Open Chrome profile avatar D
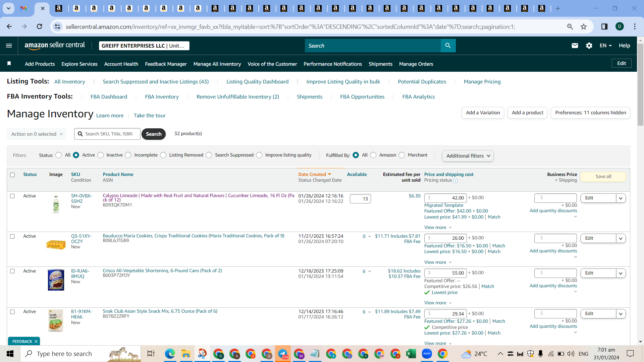 [x=620, y=26]
